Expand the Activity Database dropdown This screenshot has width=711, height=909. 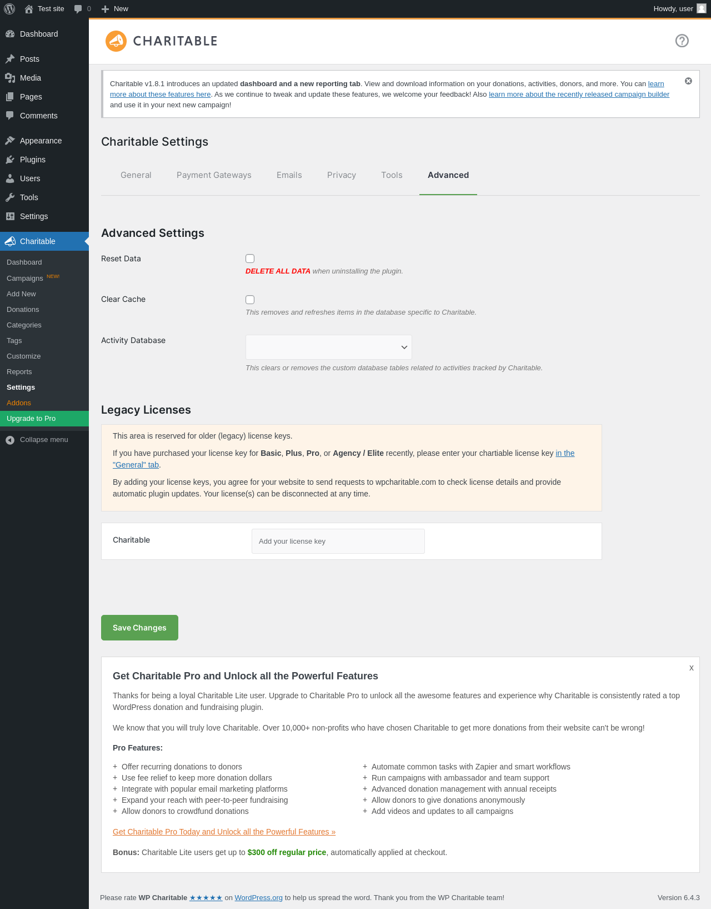coord(329,347)
